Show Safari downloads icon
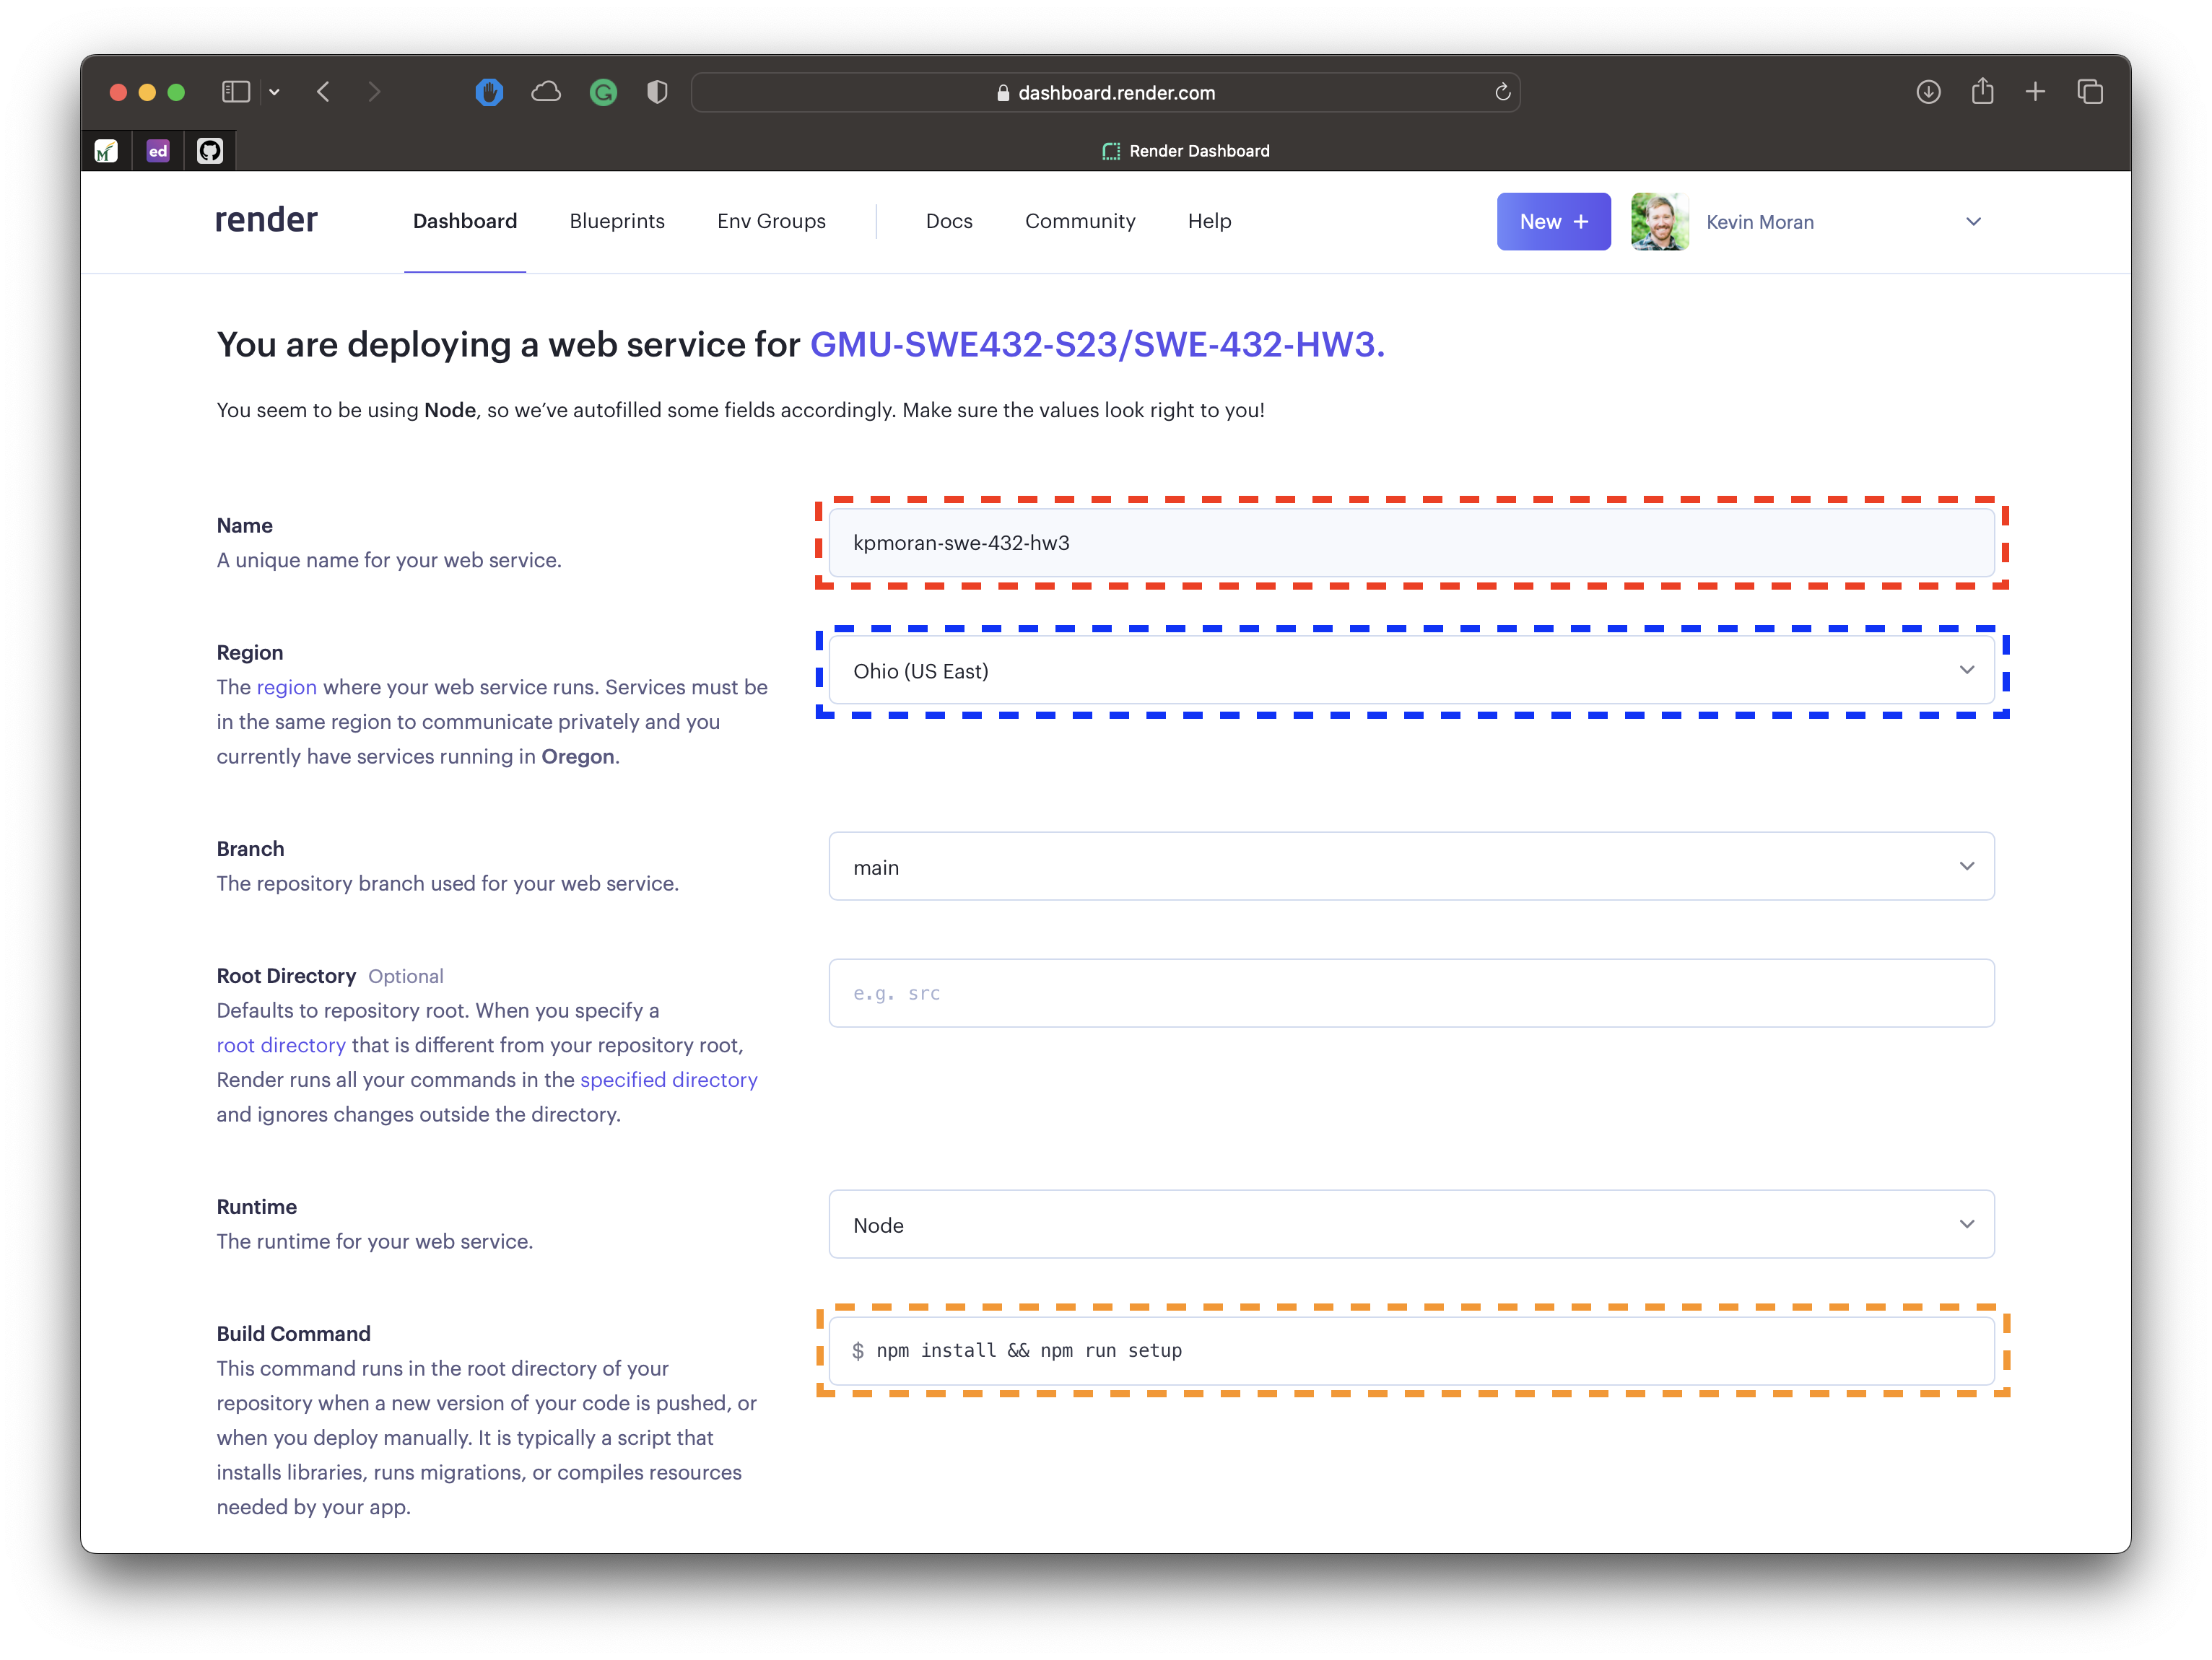This screenshot has height=1660, width=2212. click(1929, 92)
